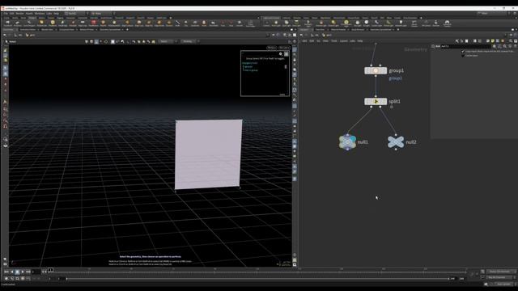Open group list overlay gear settings
This screenshot has width=518, height=291.
coord(281,54)
